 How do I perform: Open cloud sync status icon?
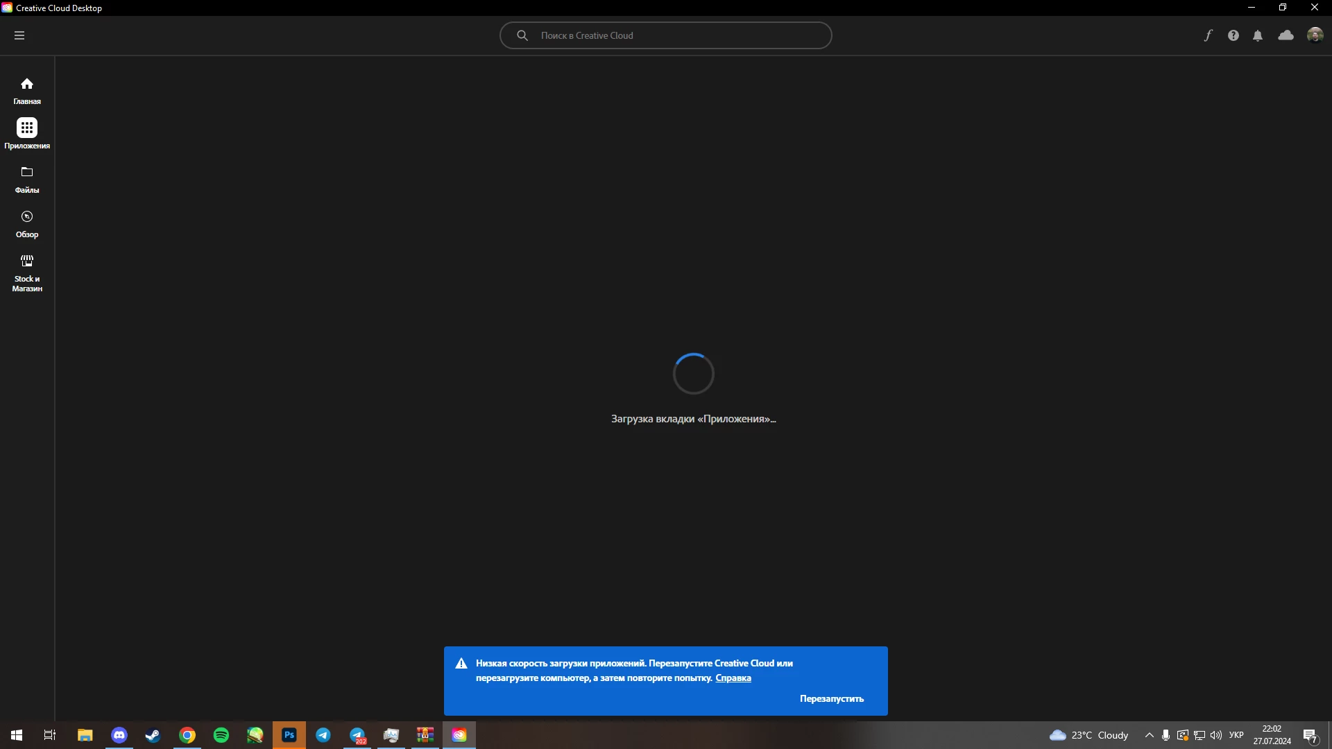pos(1286,35)
